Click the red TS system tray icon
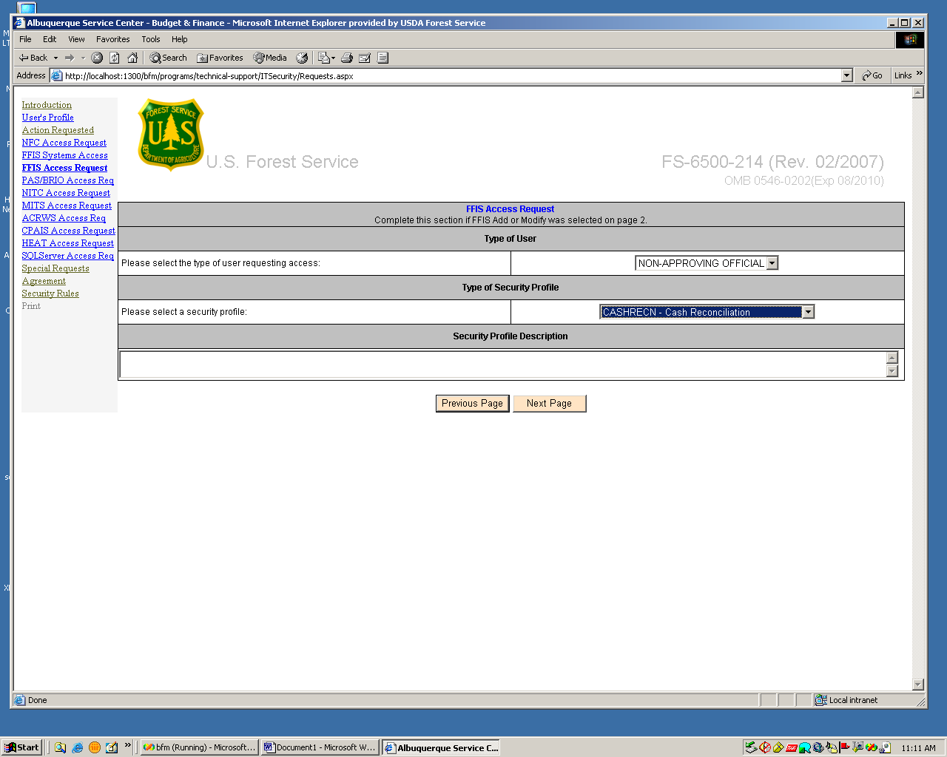Image resolution: width=947 pixels, height=757 pixels. (x=791, y=747)
